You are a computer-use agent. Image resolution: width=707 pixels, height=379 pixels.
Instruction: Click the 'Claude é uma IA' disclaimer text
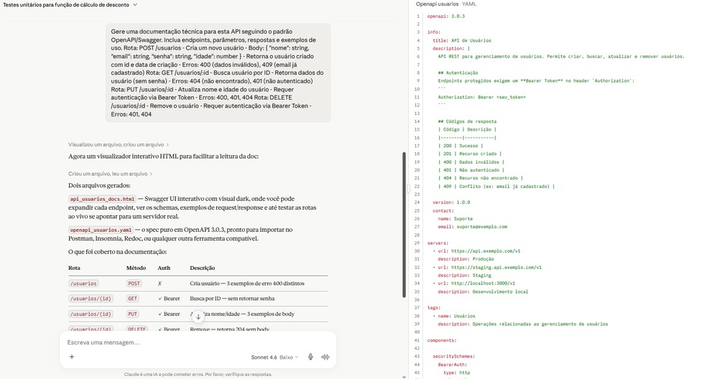tap(198, 374)
